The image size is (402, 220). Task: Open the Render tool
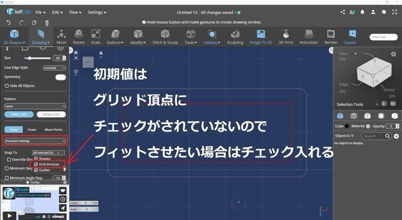click(x=330, y=37)
